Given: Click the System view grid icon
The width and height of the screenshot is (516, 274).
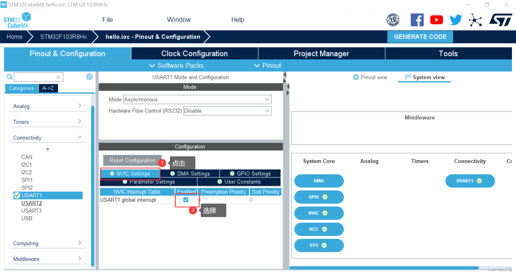Looking at the screenshot, I should pos(408,77).
